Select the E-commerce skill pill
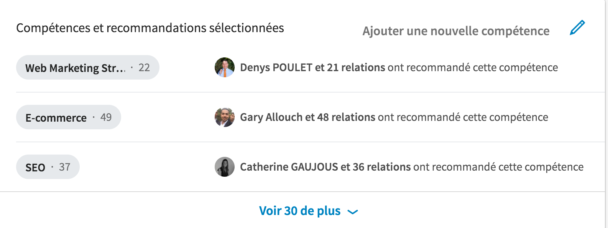The width and height of the screenshot is (608, 228). click(x=69, y=117)
